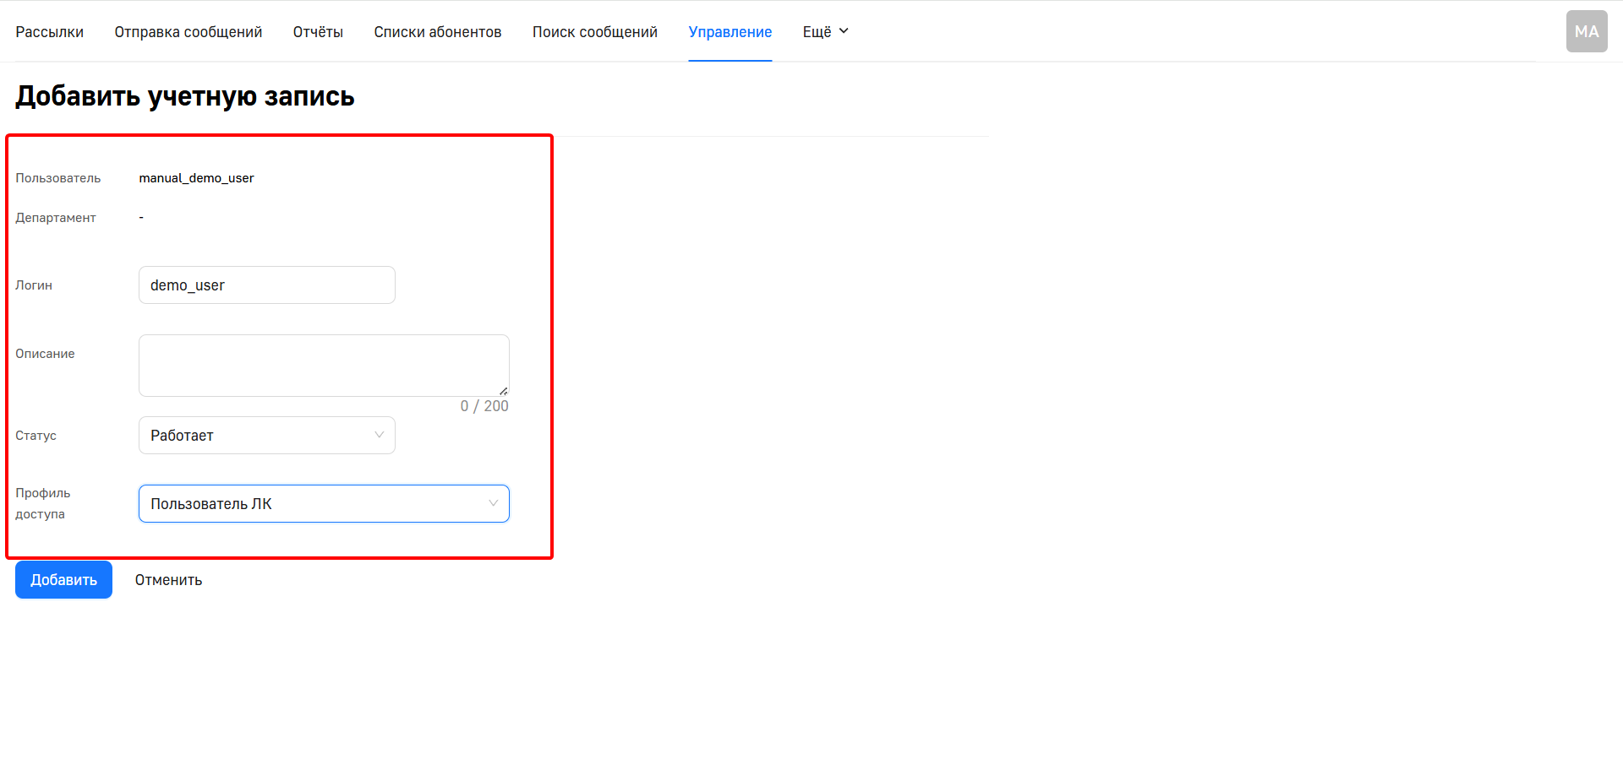Click inside the Описание text area
The image size is (1623, 770).
point(323,365)
